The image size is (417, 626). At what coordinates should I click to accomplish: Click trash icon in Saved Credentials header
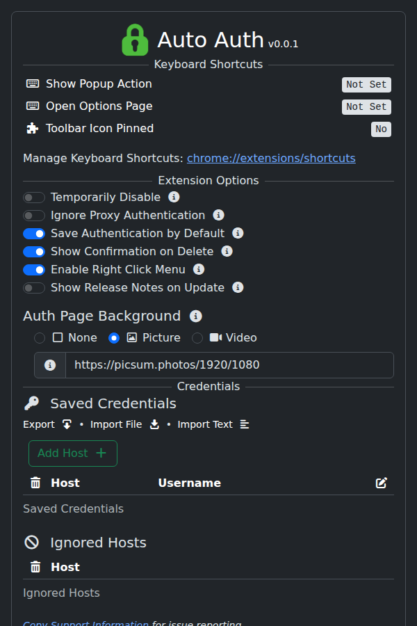(35, 483)
